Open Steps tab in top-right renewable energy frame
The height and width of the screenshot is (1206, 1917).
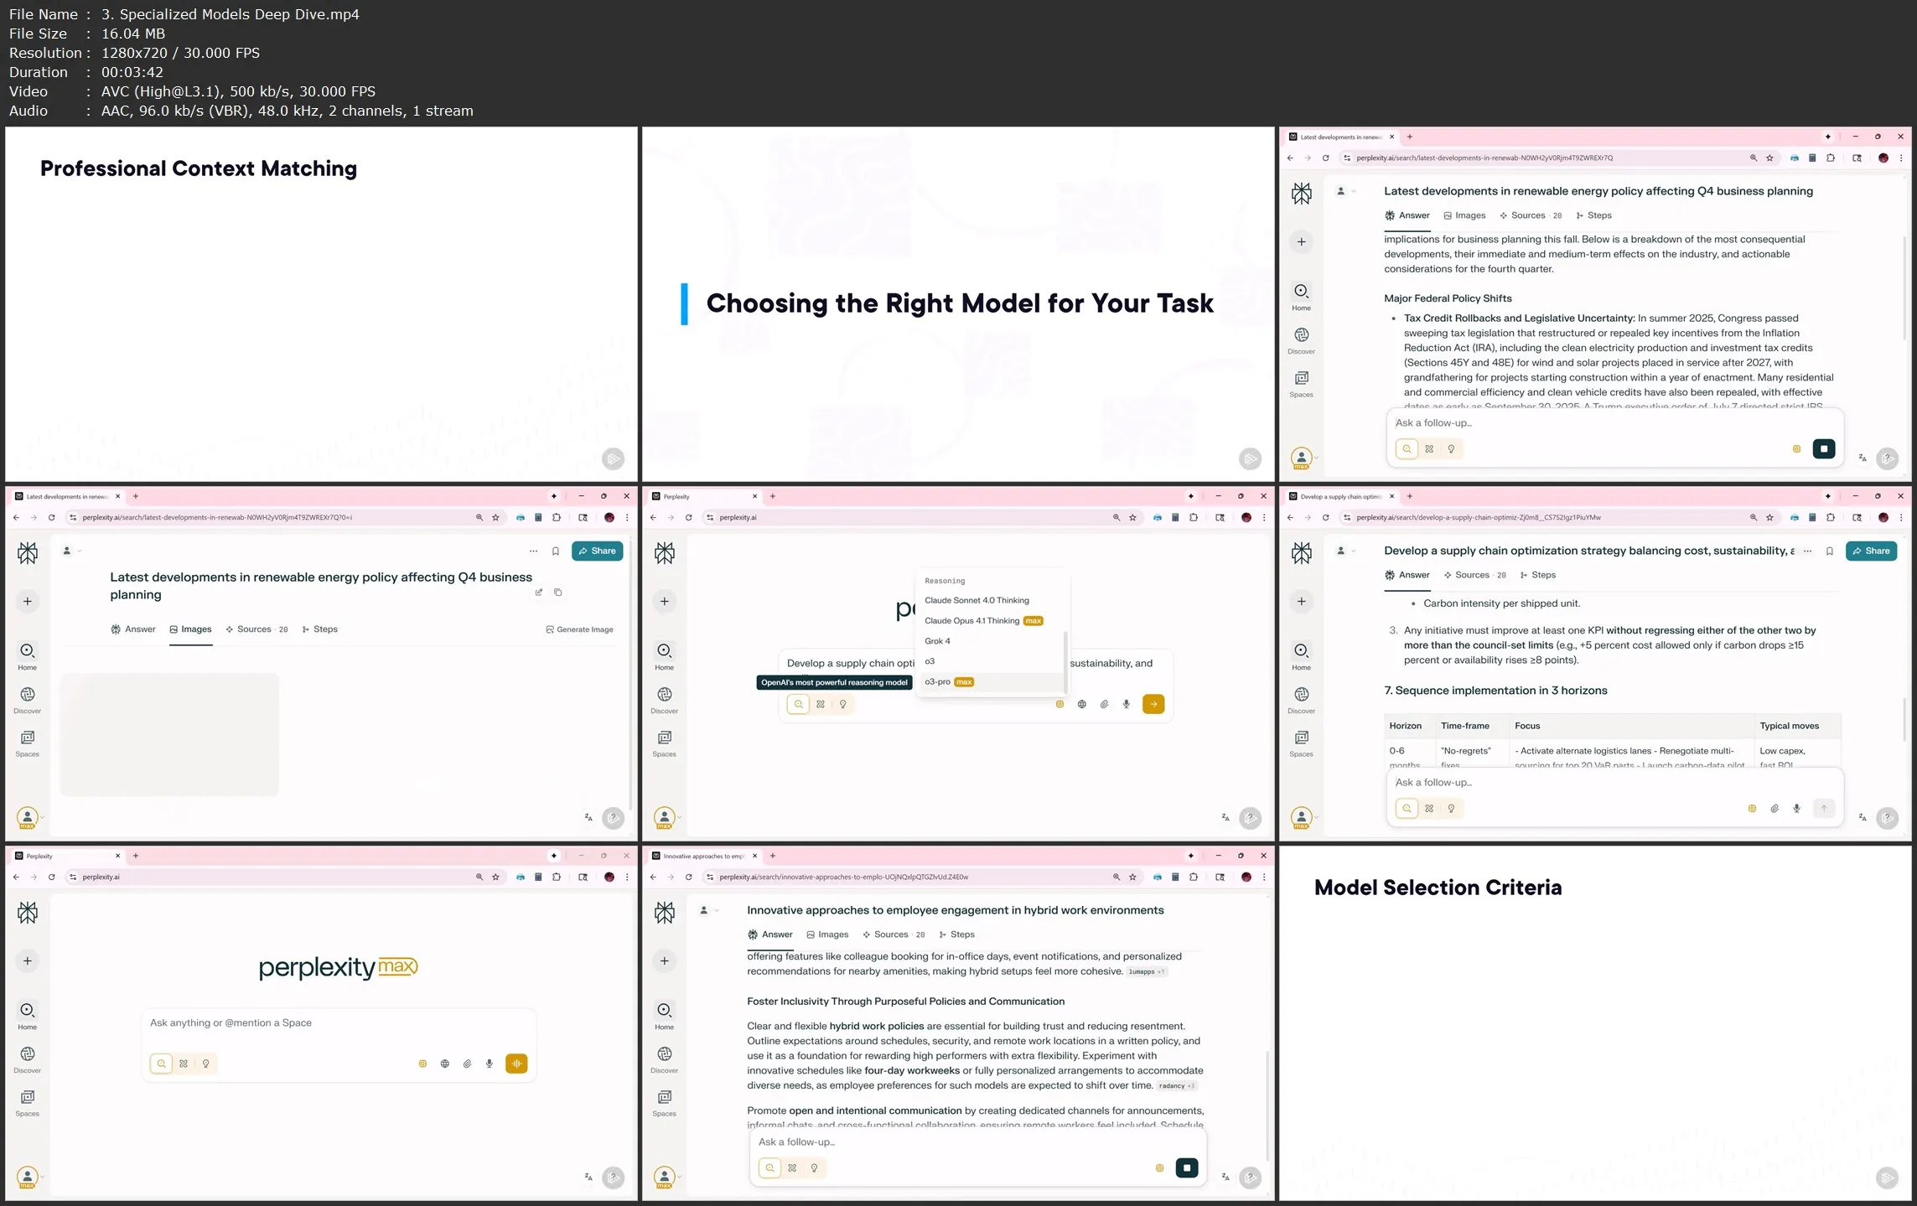tap(1593, 215)
